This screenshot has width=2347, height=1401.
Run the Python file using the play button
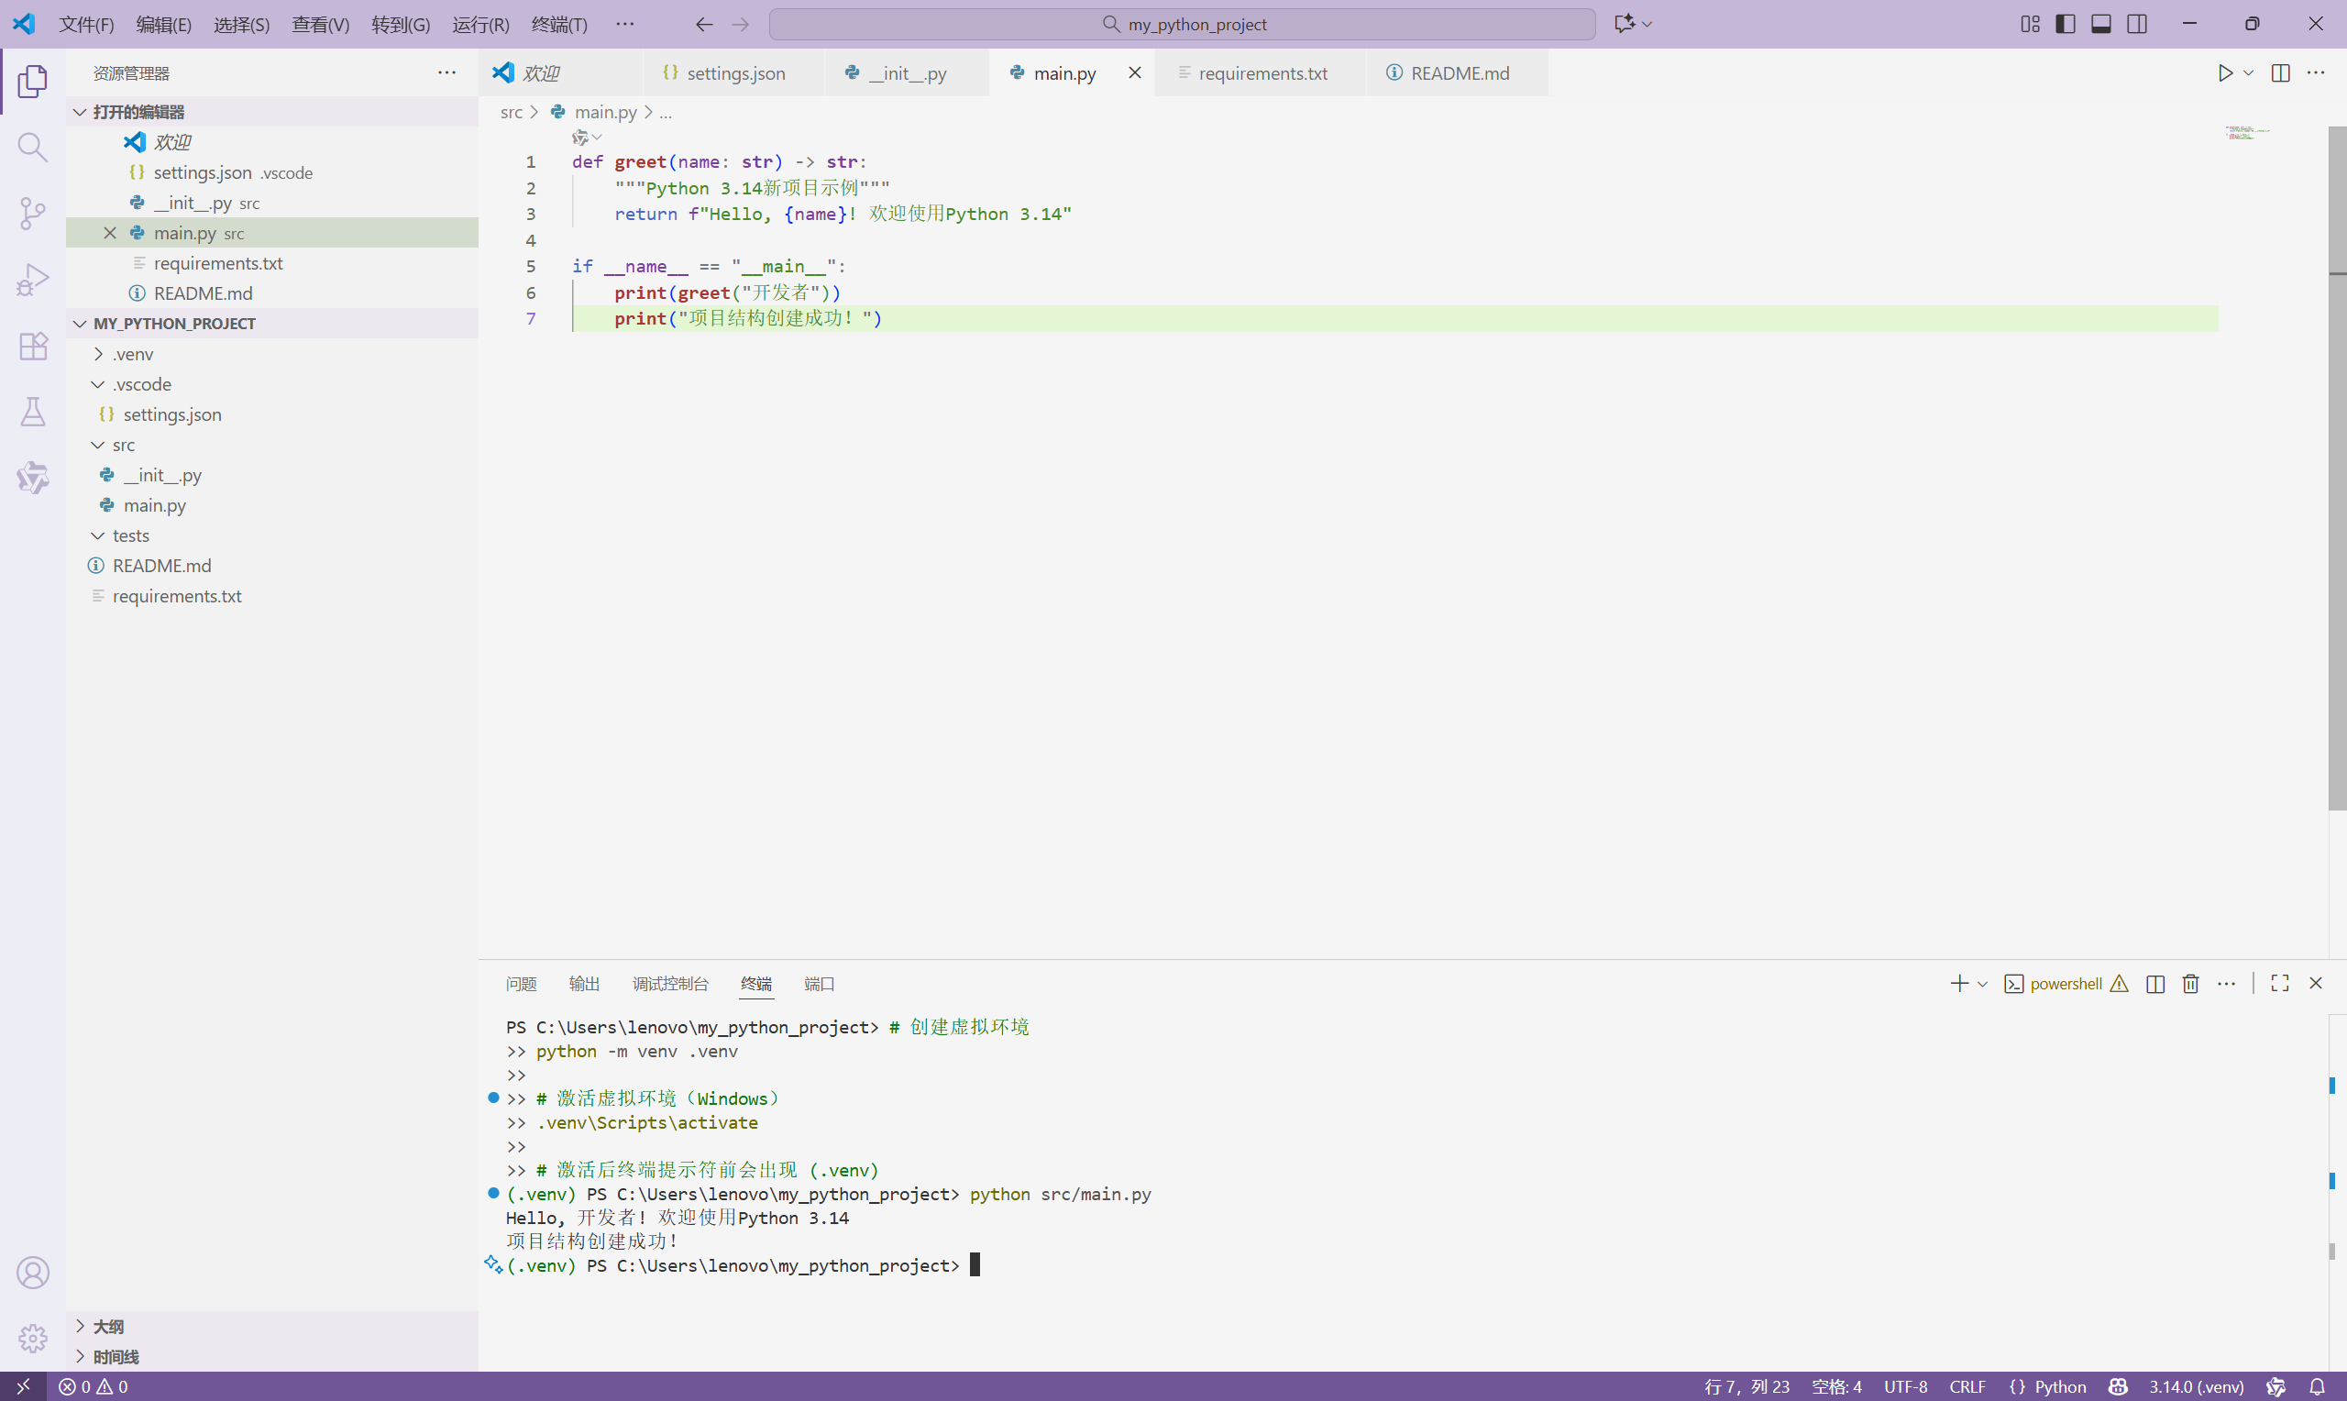coord(2224,72)
